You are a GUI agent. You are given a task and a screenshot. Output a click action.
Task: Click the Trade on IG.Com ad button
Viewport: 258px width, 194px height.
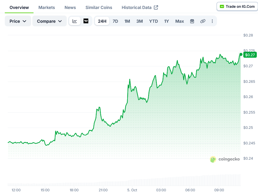[x=237, y=7]
